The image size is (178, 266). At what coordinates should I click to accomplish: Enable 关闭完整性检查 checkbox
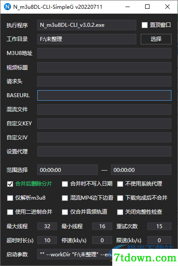click(120, 212)
